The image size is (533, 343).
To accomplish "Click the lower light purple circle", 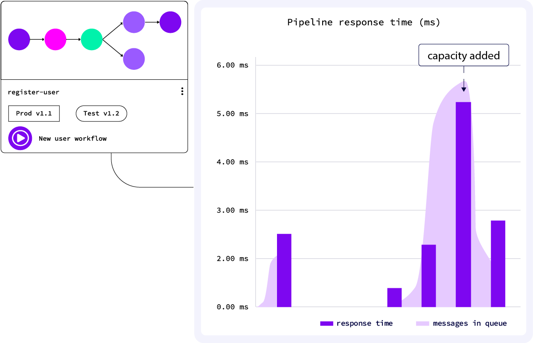I will click(x=134, y=59).
